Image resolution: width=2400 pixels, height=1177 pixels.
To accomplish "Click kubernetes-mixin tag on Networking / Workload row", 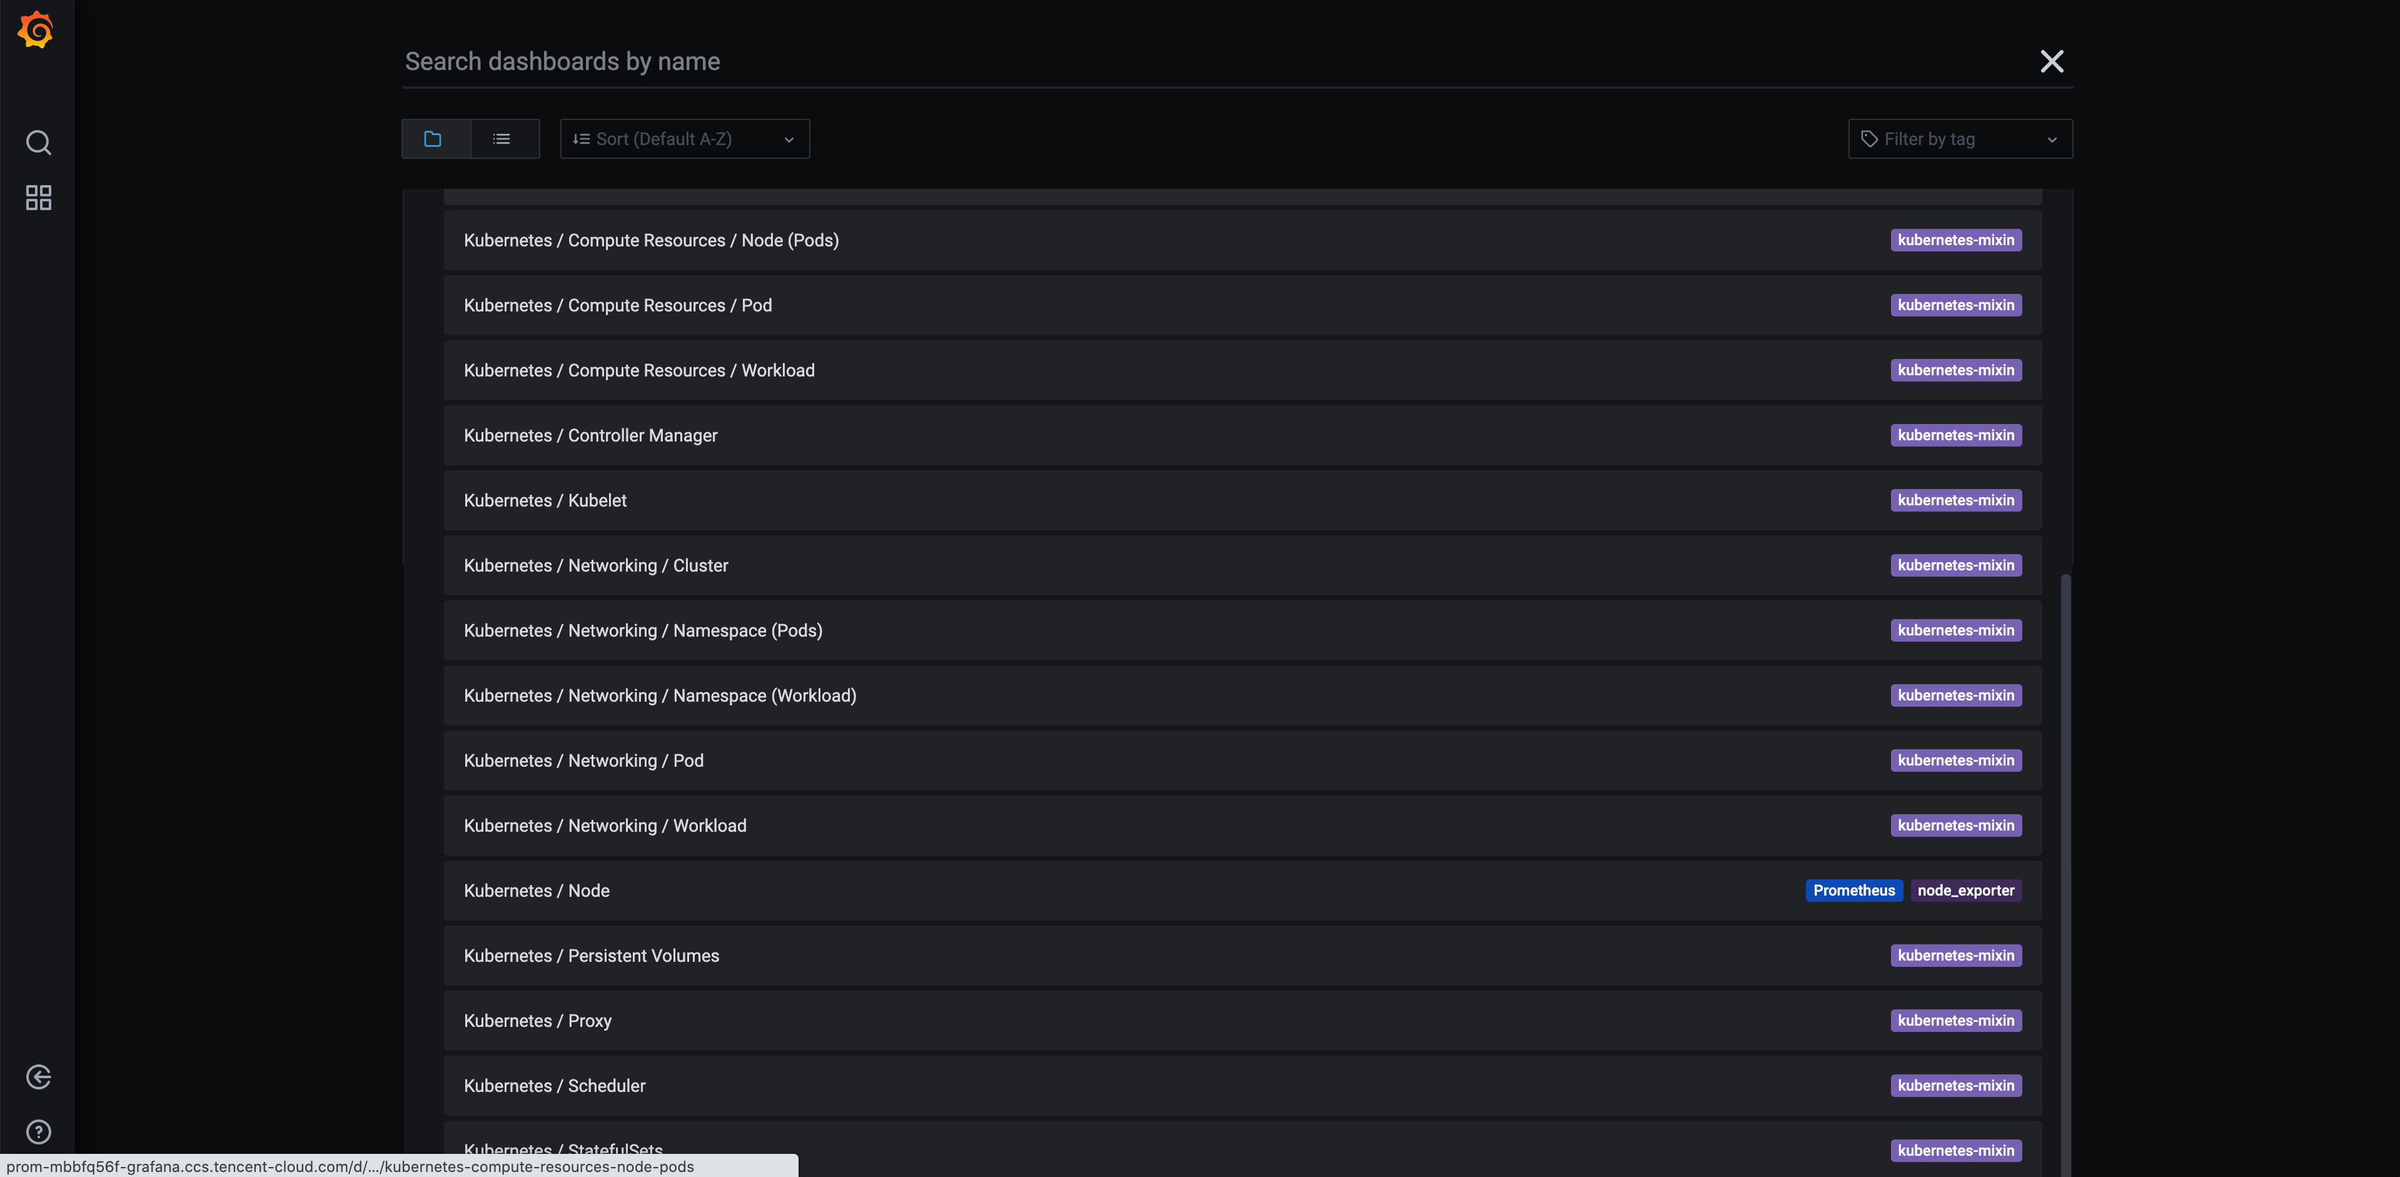I will point(1955,826).
